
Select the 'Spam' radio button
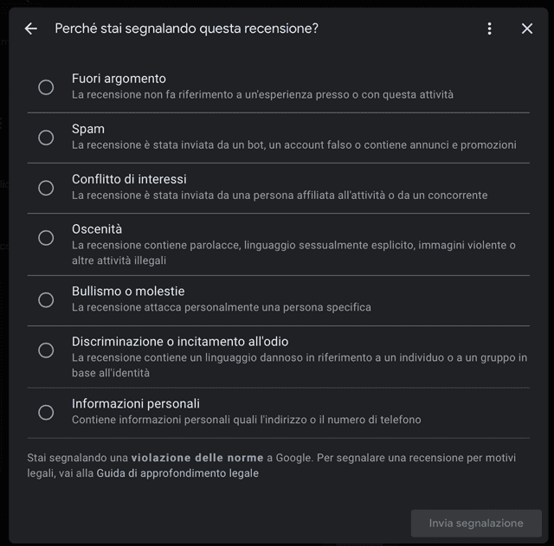[46, 137]
